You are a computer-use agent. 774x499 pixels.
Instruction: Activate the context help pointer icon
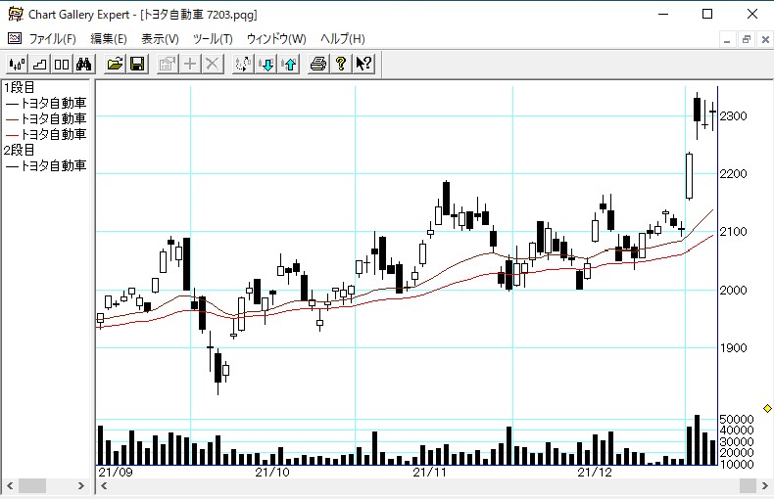click(363, 65)
